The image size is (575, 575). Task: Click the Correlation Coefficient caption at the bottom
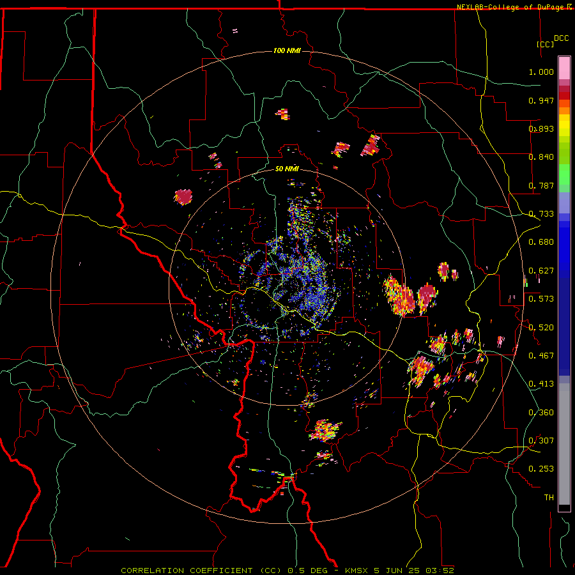[x=287, y=571]
